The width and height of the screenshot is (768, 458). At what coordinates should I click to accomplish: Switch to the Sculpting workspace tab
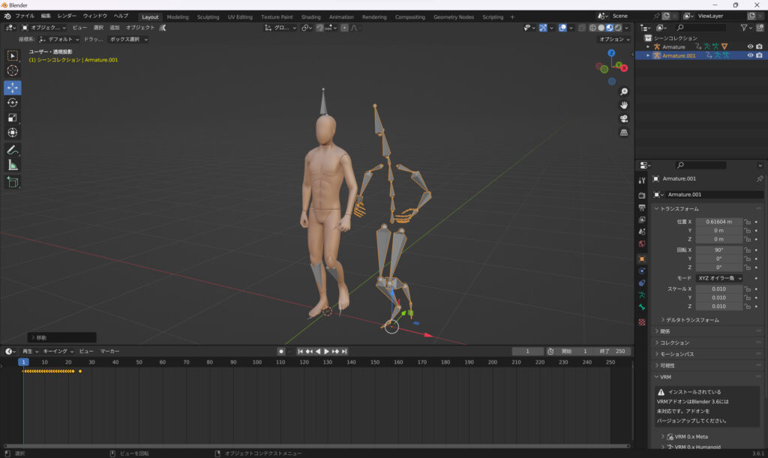tap(208, 16)
